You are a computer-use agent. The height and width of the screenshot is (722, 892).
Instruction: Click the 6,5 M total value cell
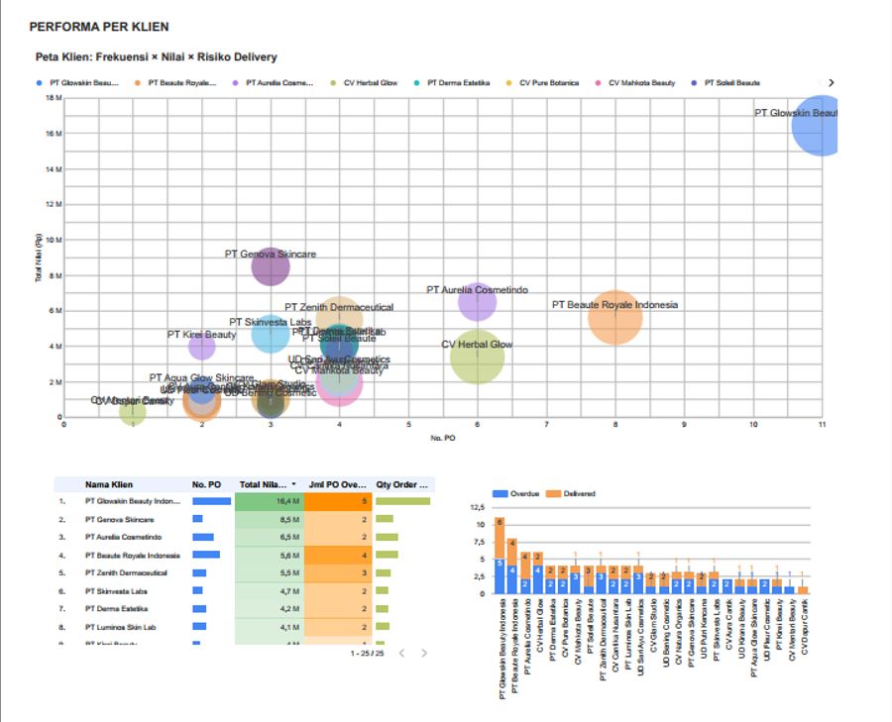(269, 537)
